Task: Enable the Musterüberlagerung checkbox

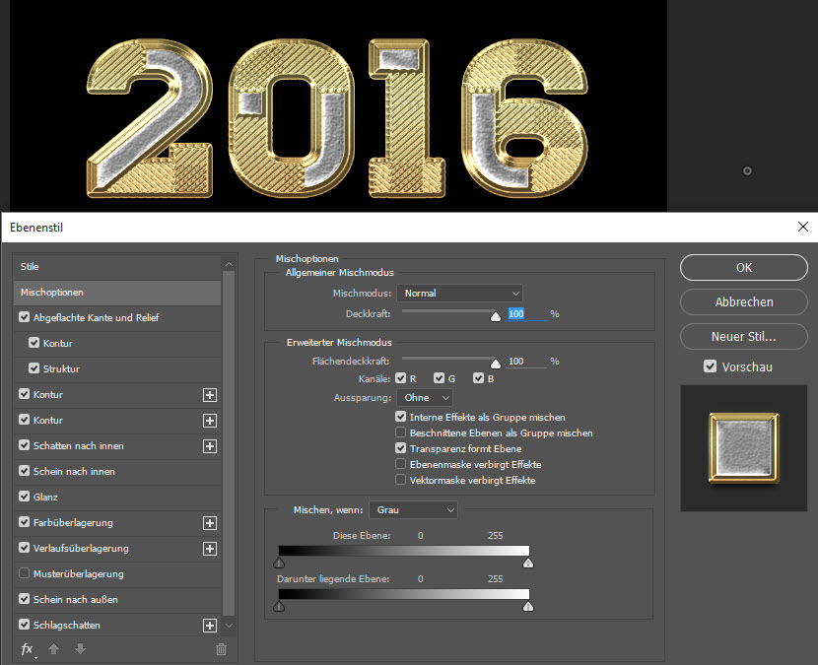Action: [25, 573]
